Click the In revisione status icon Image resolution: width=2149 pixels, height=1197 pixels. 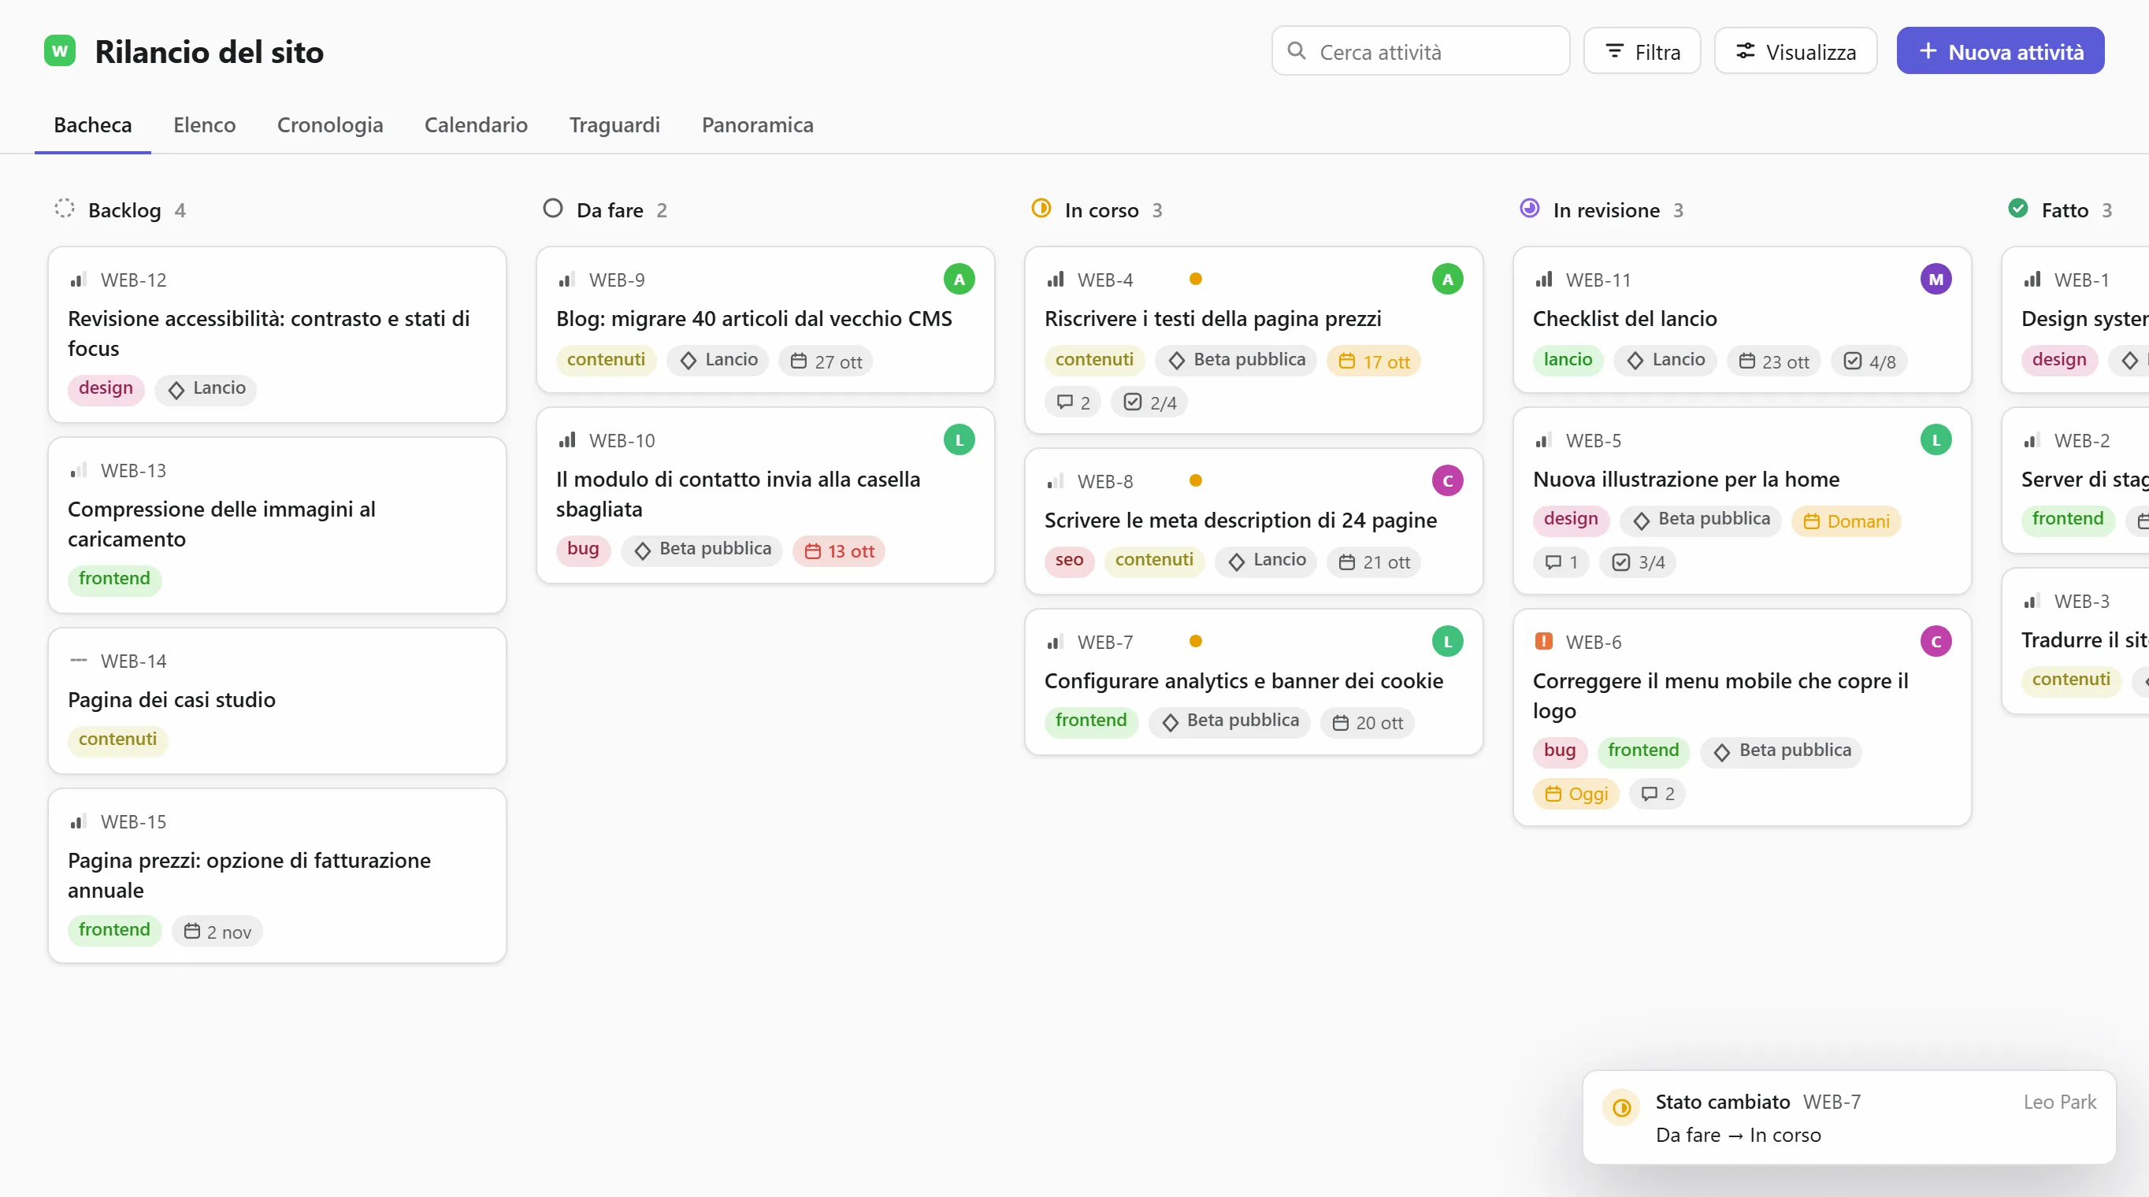click(x=1529, y=209)
